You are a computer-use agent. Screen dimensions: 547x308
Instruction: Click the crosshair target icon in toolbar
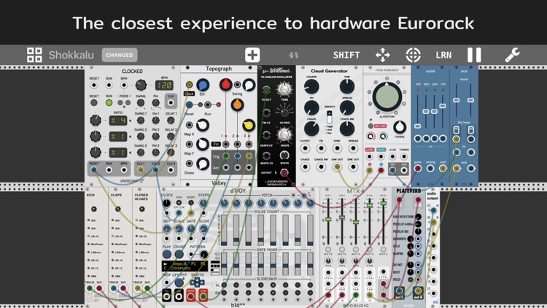click(413, 55)
